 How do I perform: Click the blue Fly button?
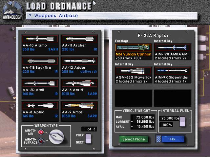tap(173, 139)
